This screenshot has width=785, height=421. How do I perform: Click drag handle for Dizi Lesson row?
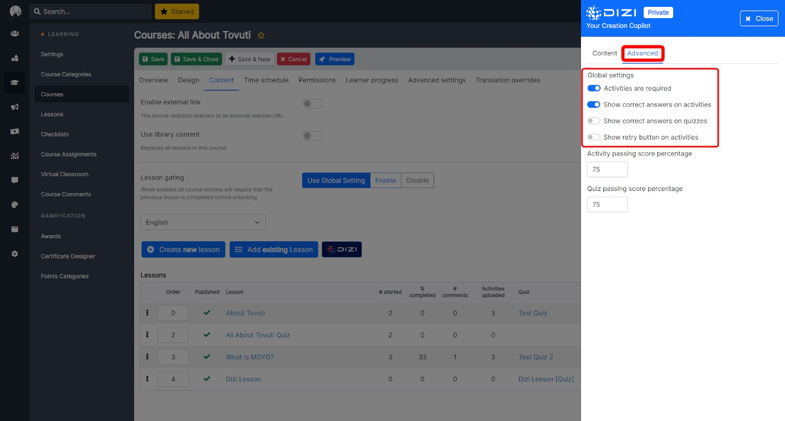pos(147,379)
